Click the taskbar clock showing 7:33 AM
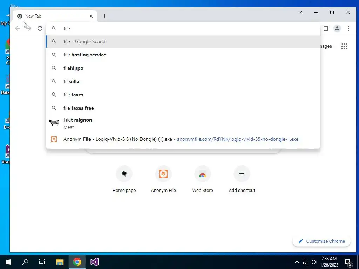Screen dimensions: 359x269 pyautogui.click(x=329, y=262)
